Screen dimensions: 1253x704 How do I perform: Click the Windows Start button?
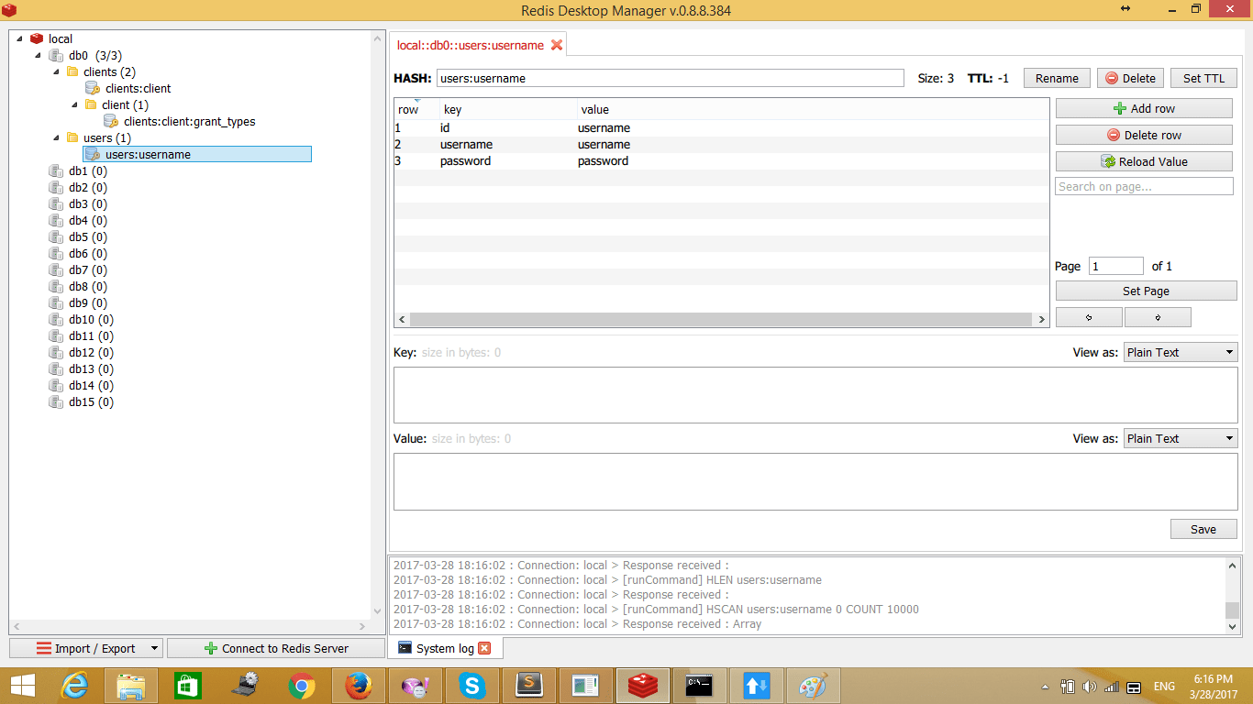(22, 686)
